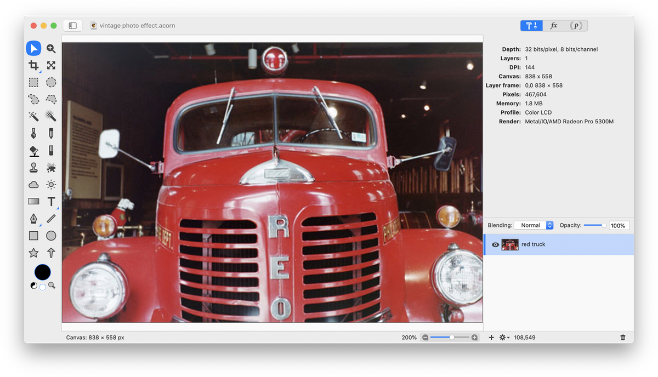This screenshot has width=658, height=377.
Task: Select the Paint Brush tool
Action: (x=33, y=133)
